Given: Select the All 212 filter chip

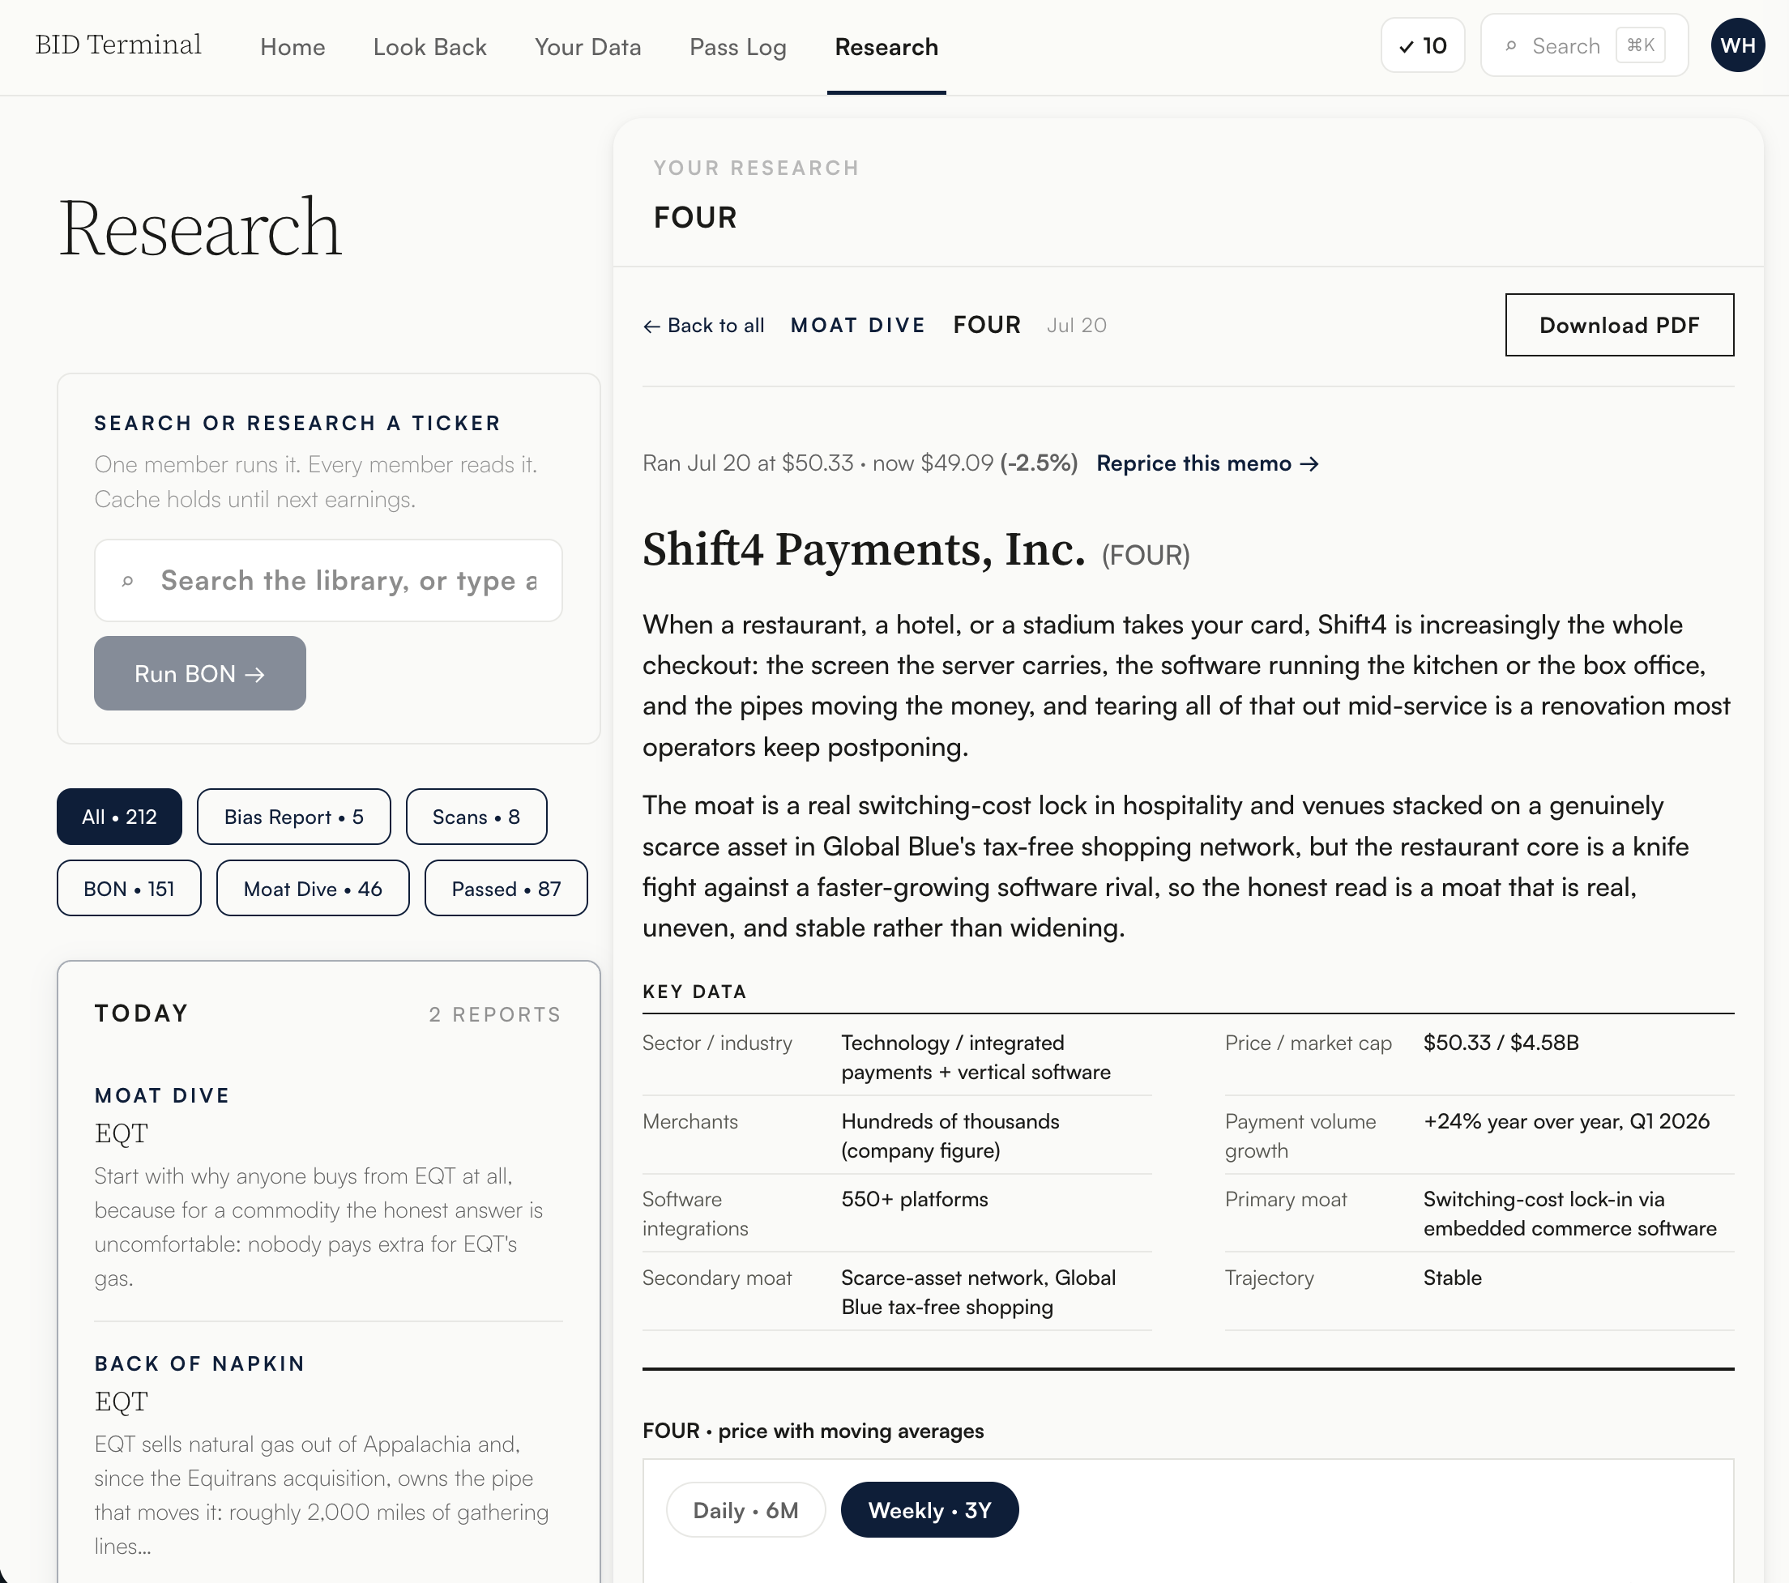Looking at the screenshot, I should (x=119, y=817).
